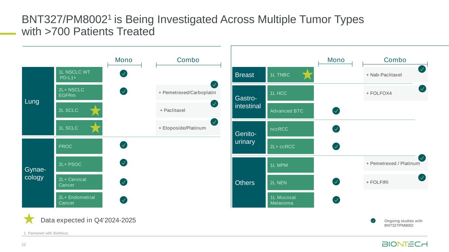Select the Gynaecology category block

38,173
